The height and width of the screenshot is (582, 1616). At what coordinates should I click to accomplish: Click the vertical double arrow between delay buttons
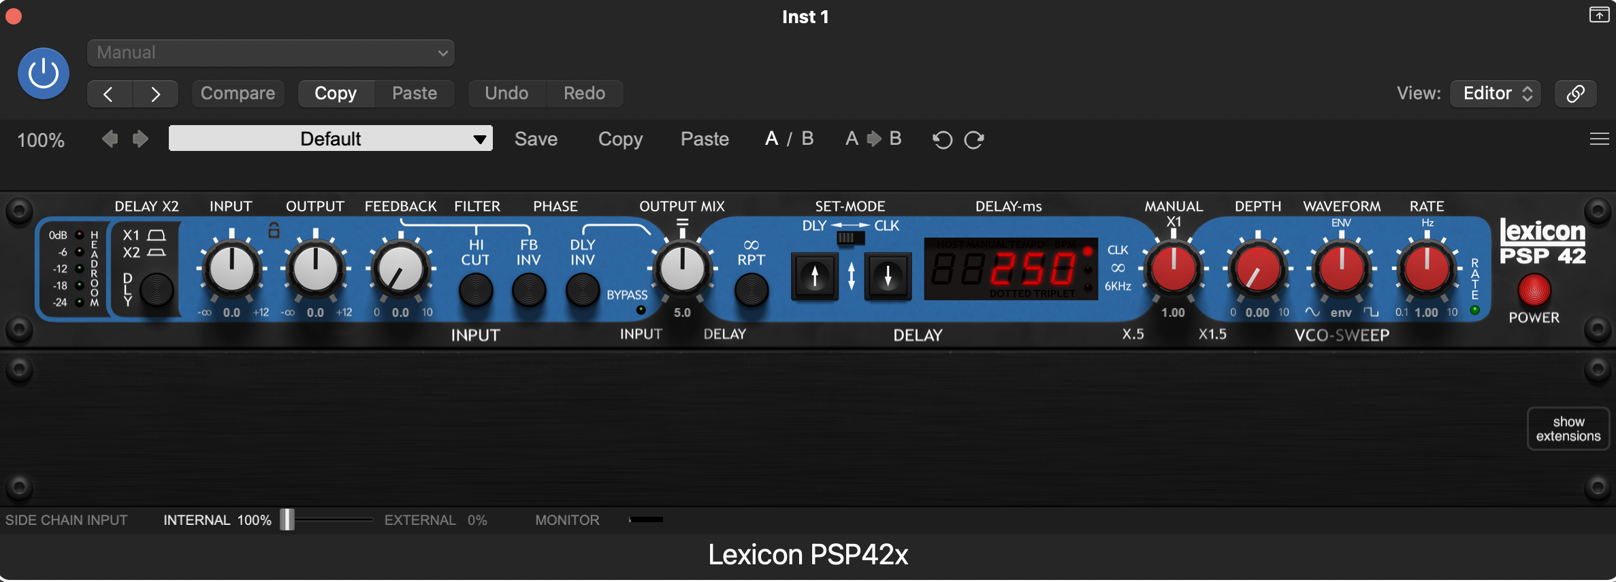click(x=852, y=276)
